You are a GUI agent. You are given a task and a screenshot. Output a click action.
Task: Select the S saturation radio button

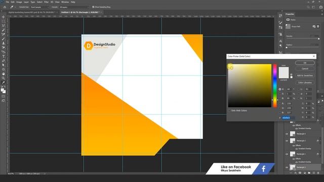pos(280,94)
